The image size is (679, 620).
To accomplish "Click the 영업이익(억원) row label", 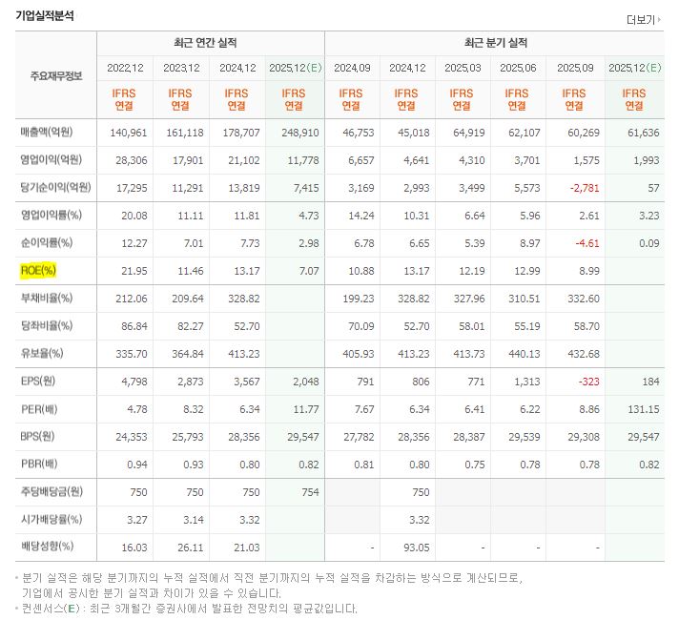I will click(51, 160).
